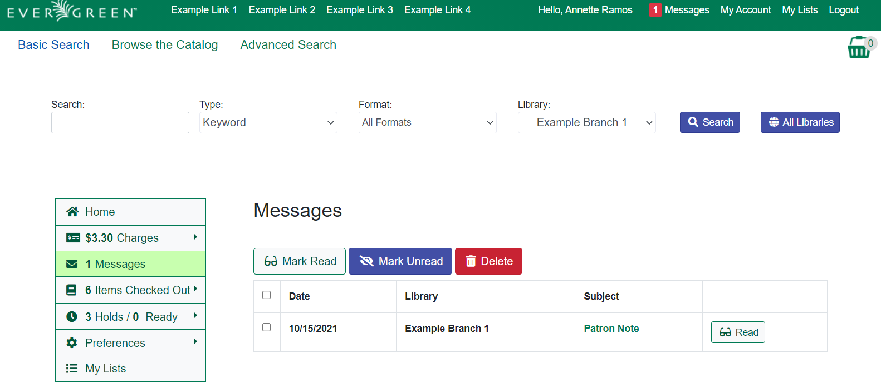Screen dimensions: 881x388
Task: Switch to Advanced Search
Action: click(x=288, y=45)
